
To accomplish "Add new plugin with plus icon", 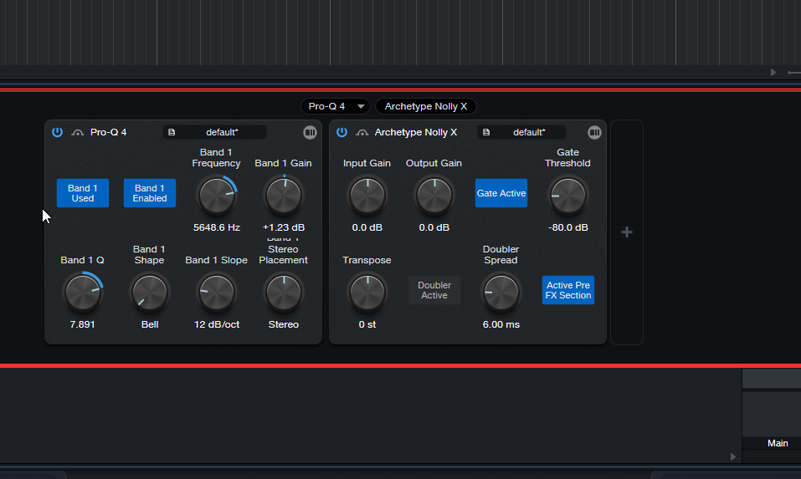I will (x=627, y=232).
